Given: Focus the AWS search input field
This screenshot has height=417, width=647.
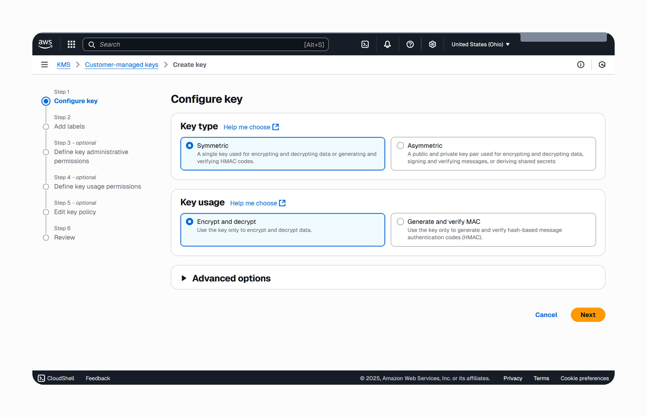Looking at the screenshot, I should (x=206, y=44).
